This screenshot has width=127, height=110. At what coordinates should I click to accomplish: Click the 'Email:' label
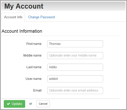tap(38, 90)
